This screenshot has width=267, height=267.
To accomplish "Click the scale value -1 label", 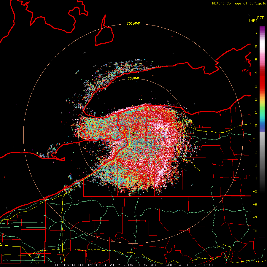I will pyautogui.click(x=255, y=139).
